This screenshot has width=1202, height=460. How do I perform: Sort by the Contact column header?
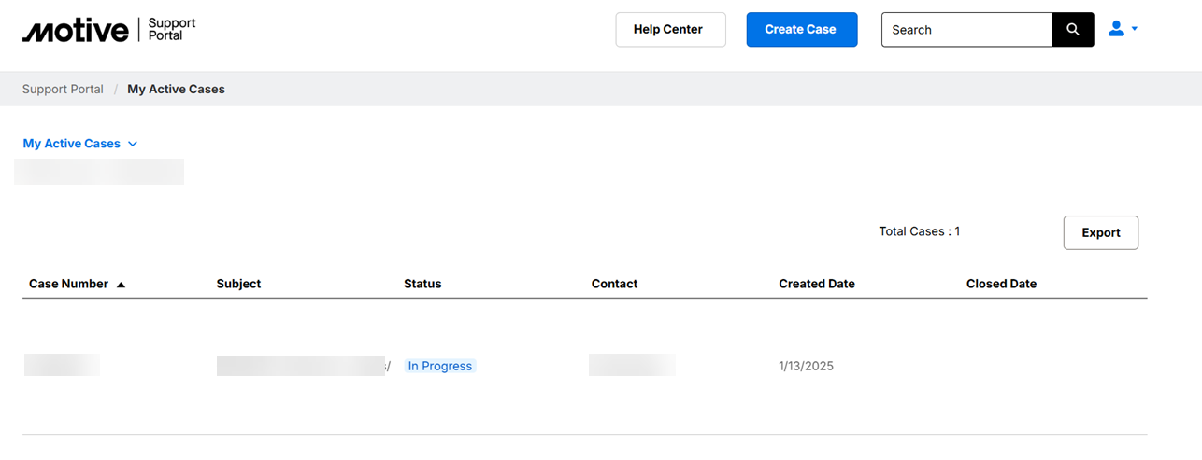tap(614, 284)
